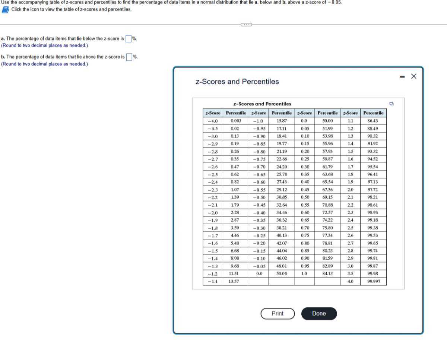The image size is (447, 361).
Task: Minimize the z-Scores and Percentiles dialog
Action: coord(402,76)
